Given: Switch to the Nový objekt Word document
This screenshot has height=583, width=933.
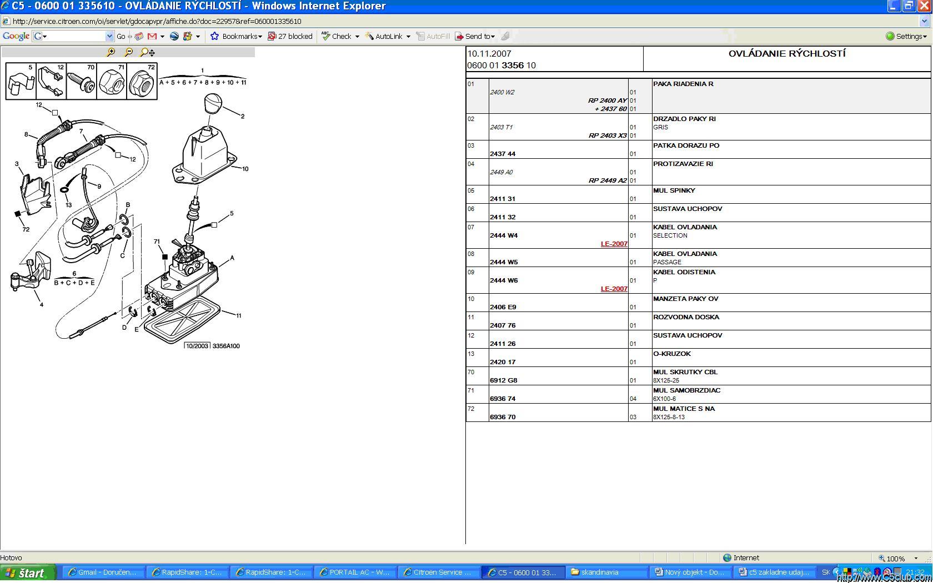Looking at the screenshot, I should coord(690,572).
